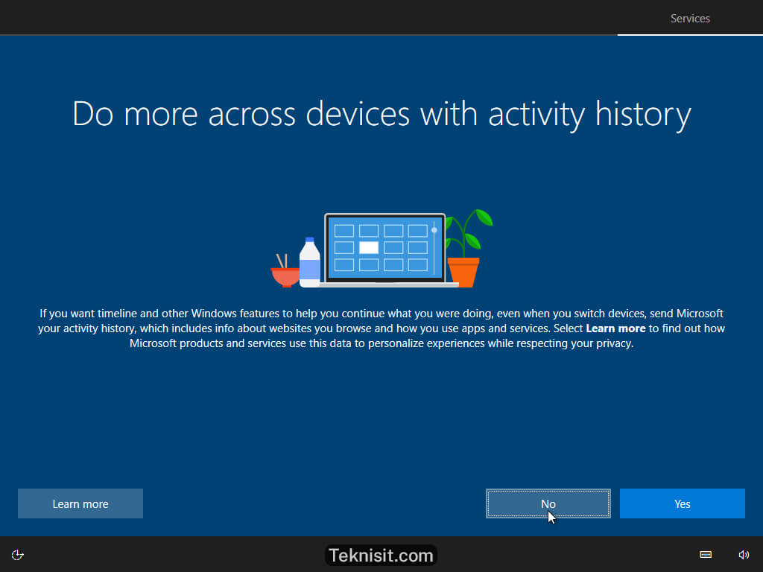Open the Learn more button
Viewport: 763px width, 572px height.
(80, 503)
